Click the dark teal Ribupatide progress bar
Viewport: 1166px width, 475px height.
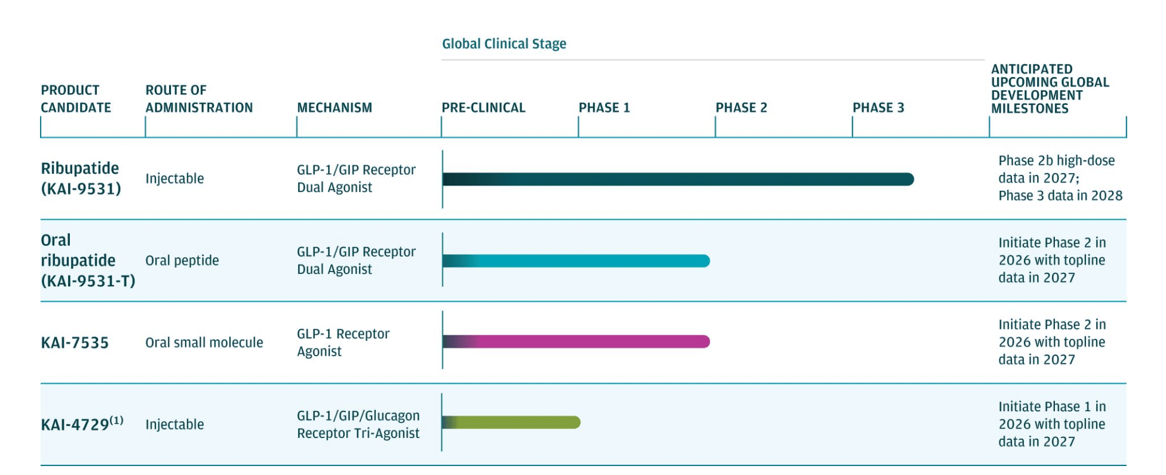click(x=678, y=179)
